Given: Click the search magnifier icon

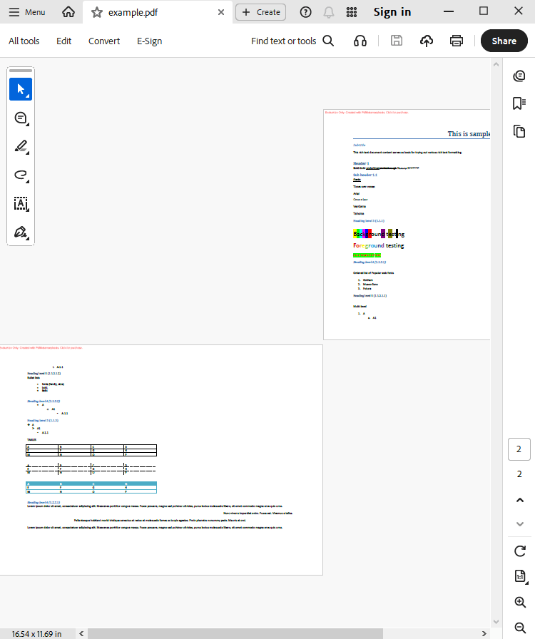Looking at the screenshot, I should point(328,41).
